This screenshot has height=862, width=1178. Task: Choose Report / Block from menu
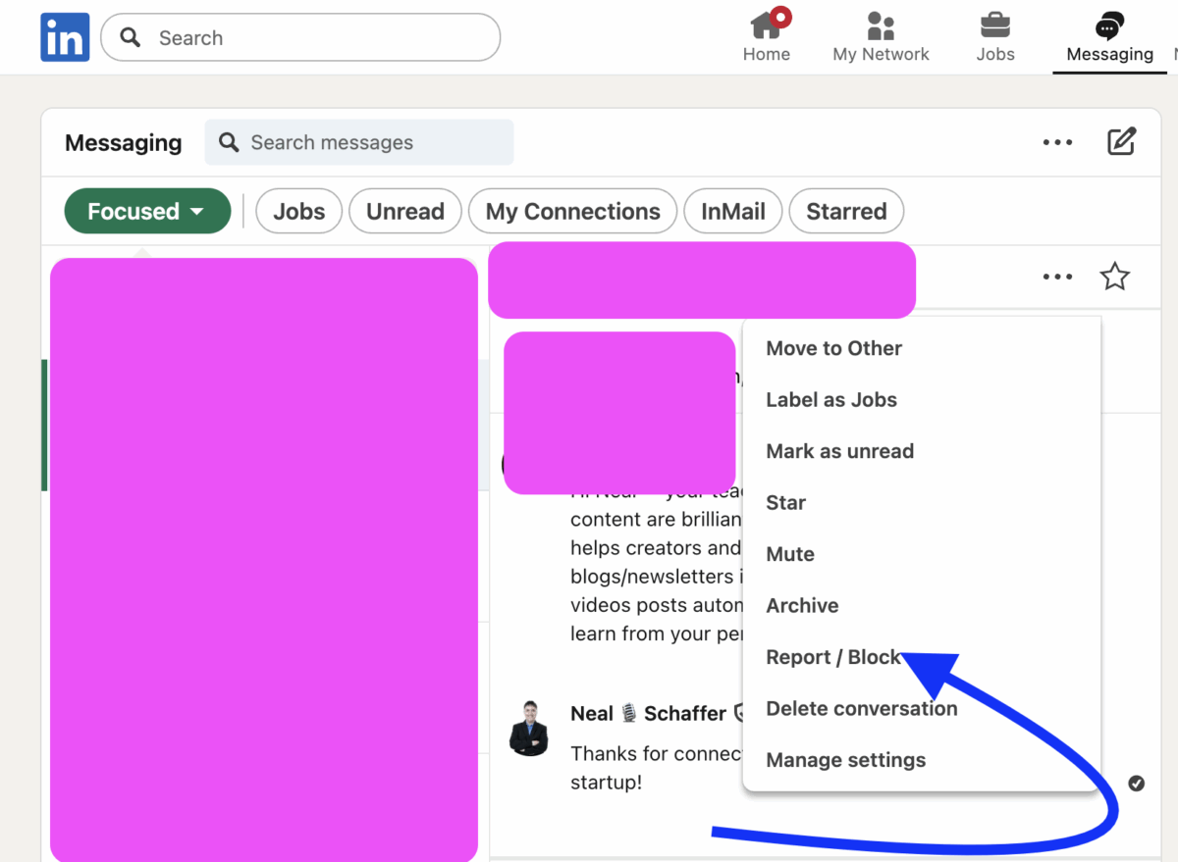pyautogui.click(x=832, y=657)
